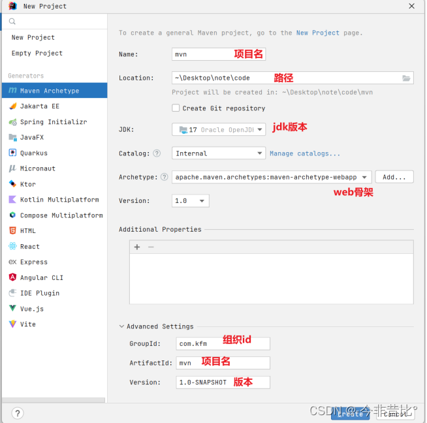
Task: Enable Create Git repository checkbox
Action: pyautogui.click(x=176, y=108)
